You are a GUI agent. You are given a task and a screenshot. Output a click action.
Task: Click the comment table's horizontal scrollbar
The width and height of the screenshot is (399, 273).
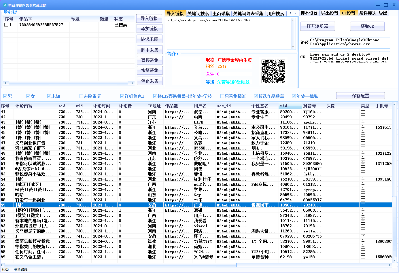[120, 265]
